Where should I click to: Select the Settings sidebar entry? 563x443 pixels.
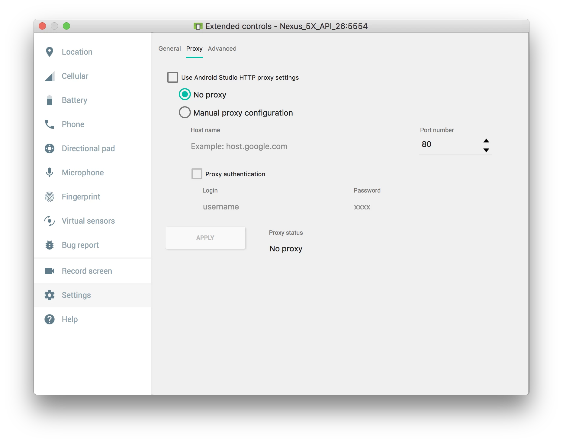click(92, 295)
